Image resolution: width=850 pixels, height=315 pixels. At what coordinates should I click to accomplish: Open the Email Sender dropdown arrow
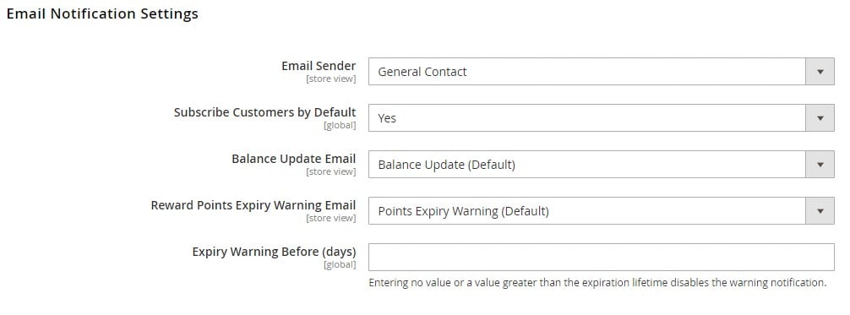click(820, 72)
